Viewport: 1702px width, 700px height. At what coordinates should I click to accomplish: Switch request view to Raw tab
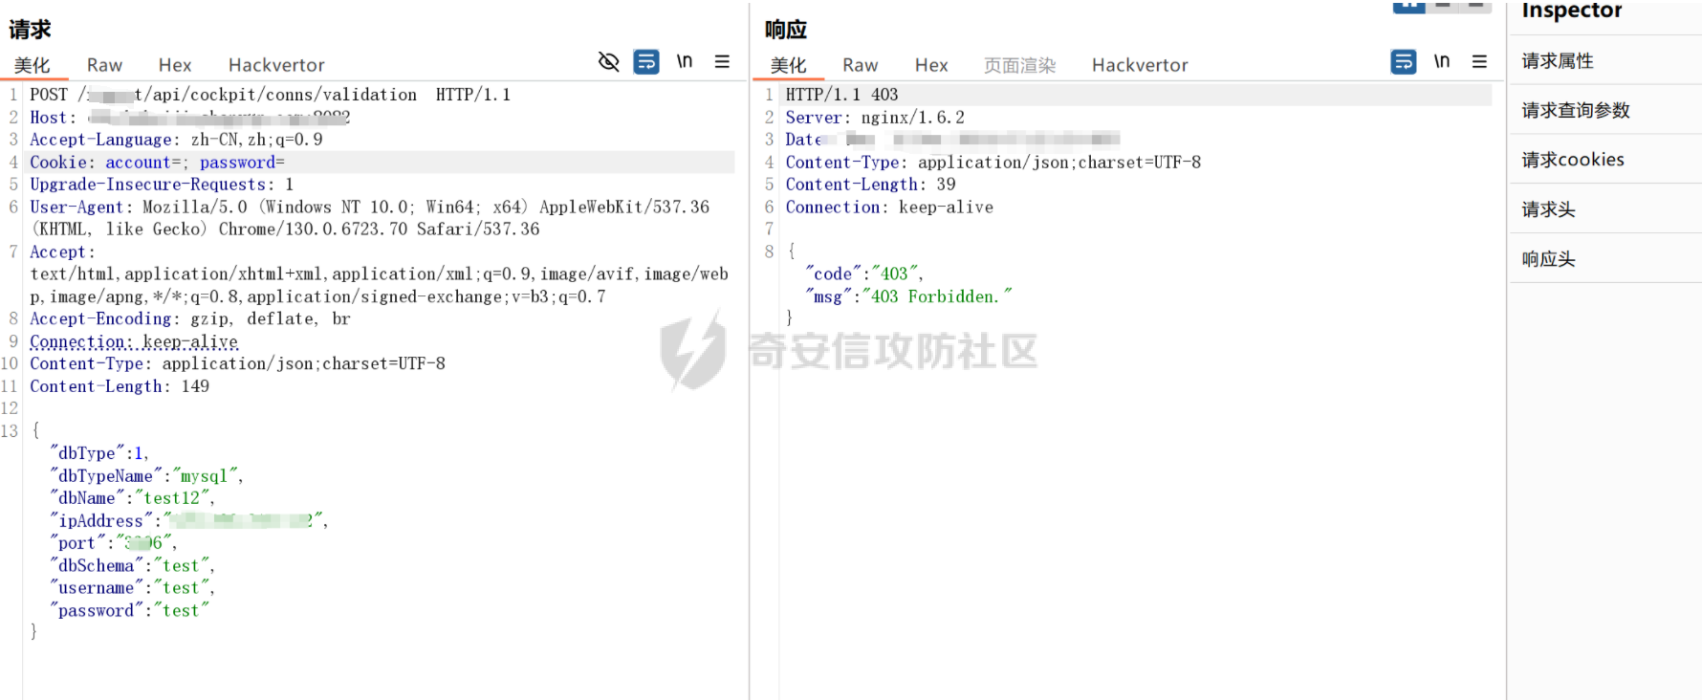(x=104, y=65)
